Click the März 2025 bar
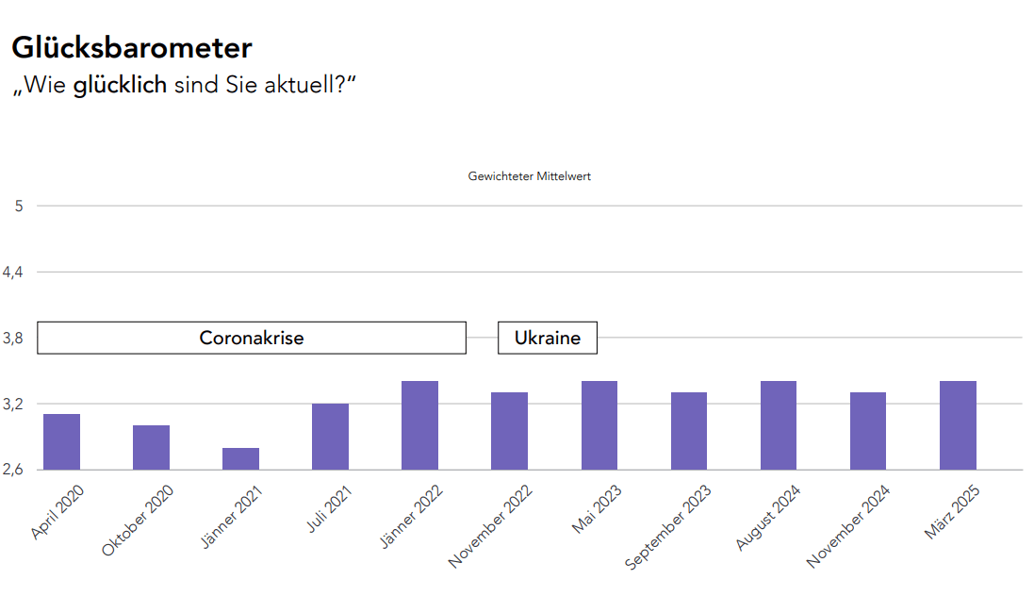 [958, 425]
